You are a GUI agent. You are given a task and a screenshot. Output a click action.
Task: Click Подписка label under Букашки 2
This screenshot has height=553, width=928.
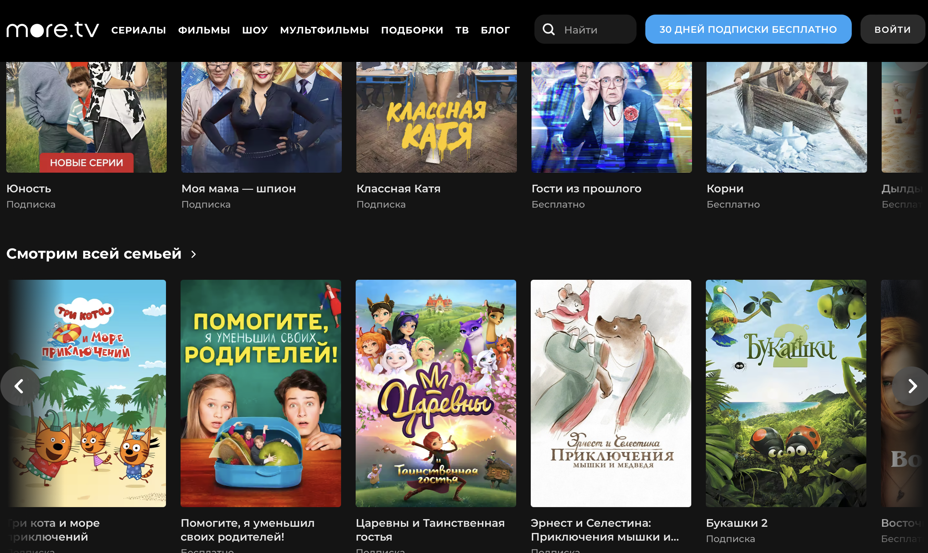730,539
